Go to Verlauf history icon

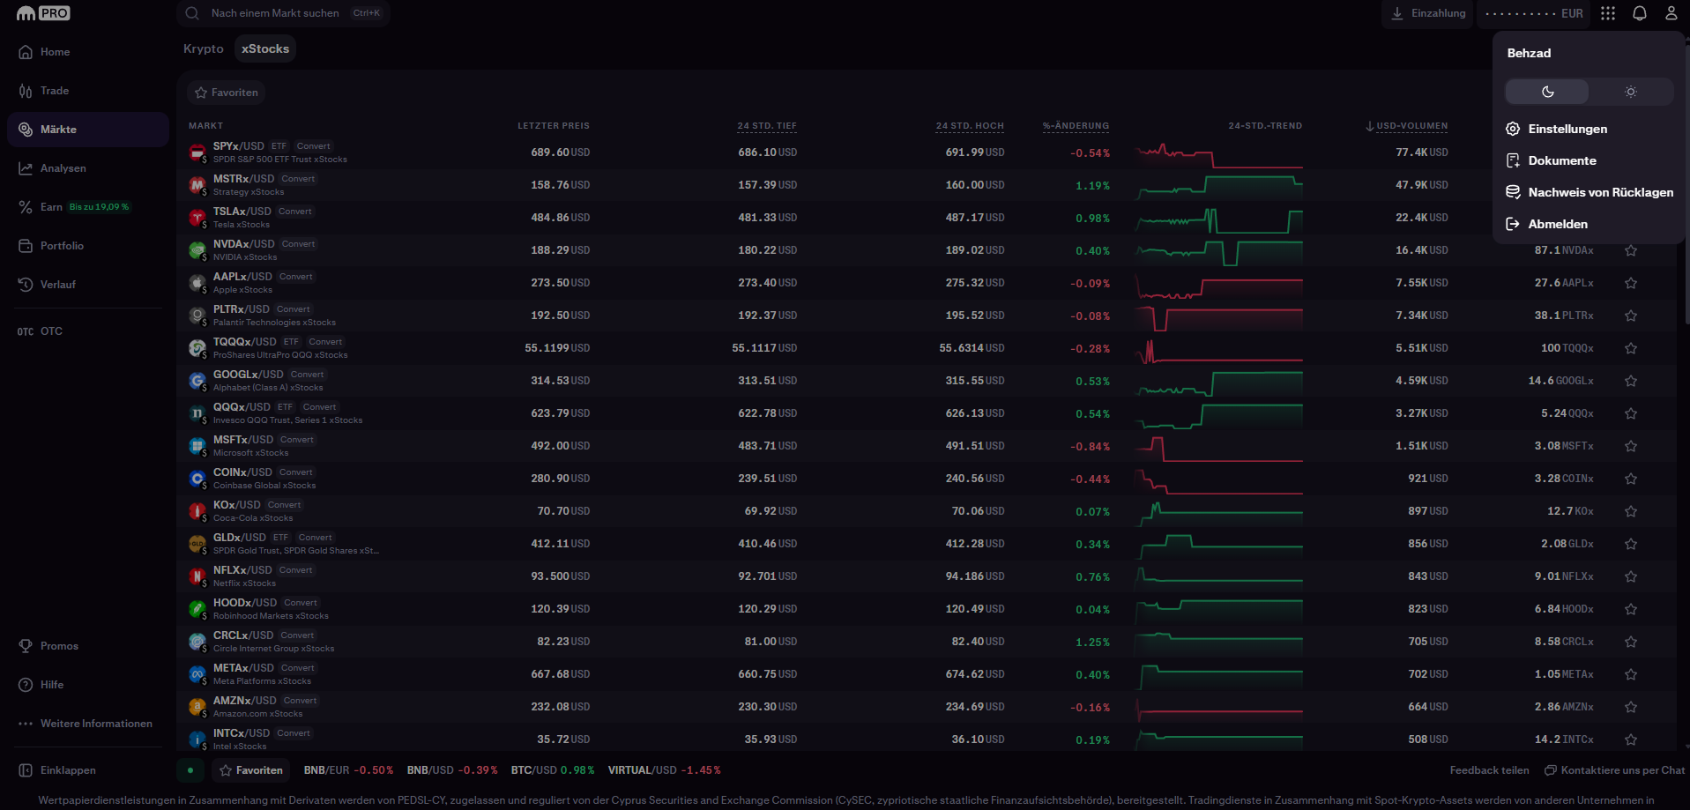click(26, 285)
